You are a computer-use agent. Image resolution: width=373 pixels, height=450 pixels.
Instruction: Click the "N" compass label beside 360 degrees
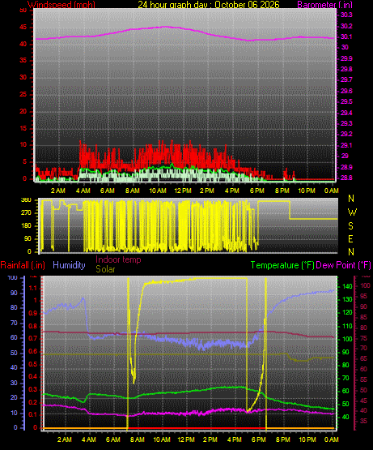[x=351, y=199]
